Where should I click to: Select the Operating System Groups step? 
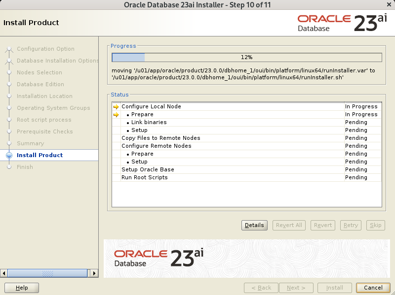[53, 108]
